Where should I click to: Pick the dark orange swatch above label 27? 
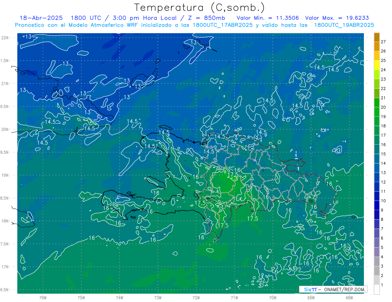[x=377, y=37]
